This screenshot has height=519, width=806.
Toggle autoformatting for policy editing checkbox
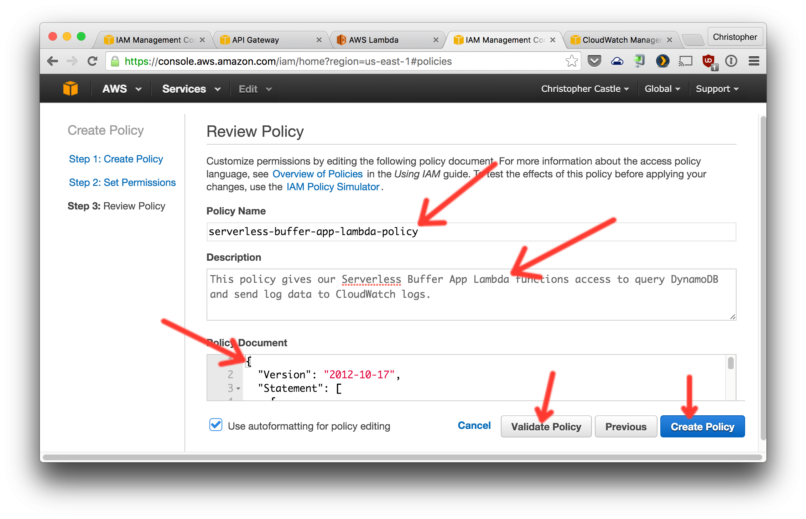point(216,425)
